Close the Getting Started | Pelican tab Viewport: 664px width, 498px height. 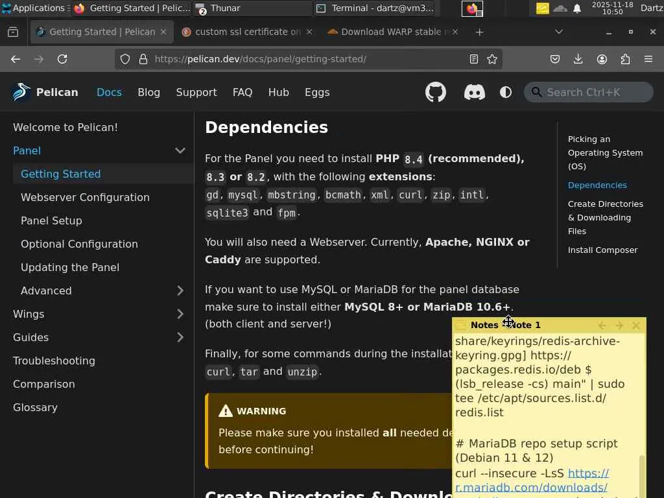pyautogui.click(x=163, y=32)
